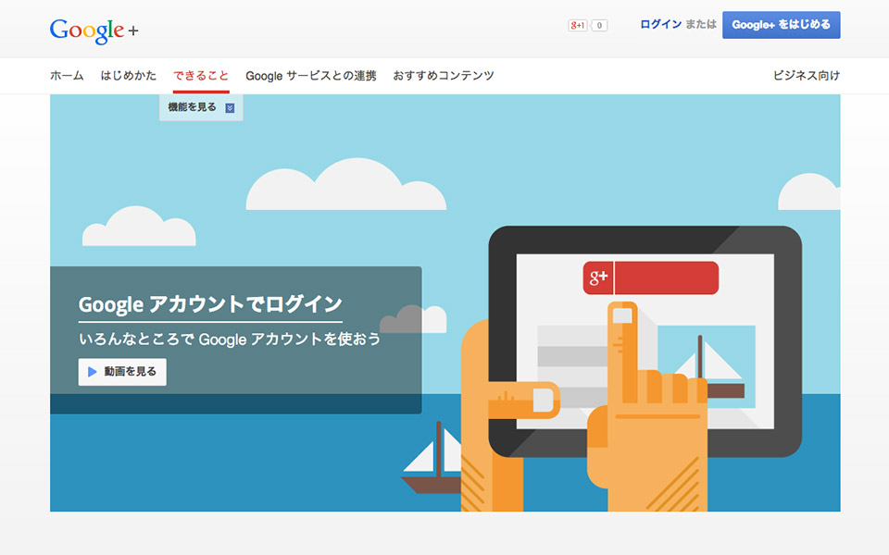Switch to おすすめコンテンツ tab

coord(444,75)
